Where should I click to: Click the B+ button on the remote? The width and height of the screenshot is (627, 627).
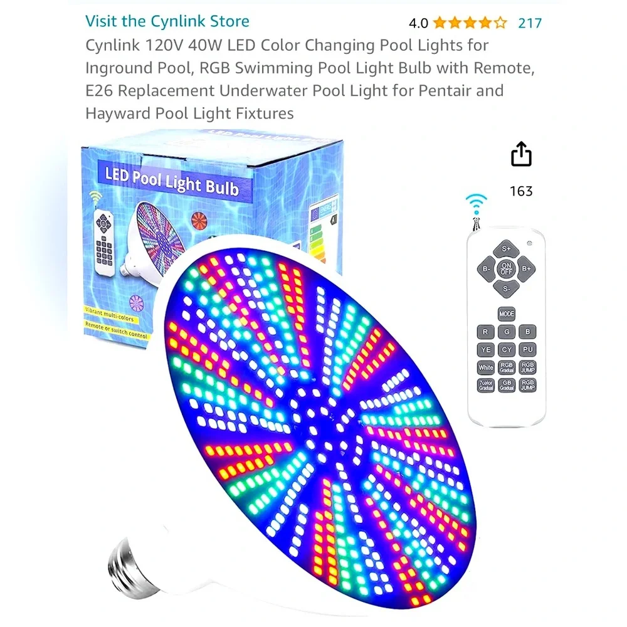pyautogui.click(x=526, y=269)
